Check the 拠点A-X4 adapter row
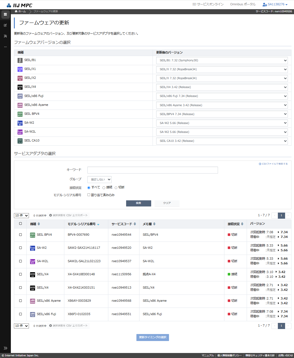 [20, 274]
